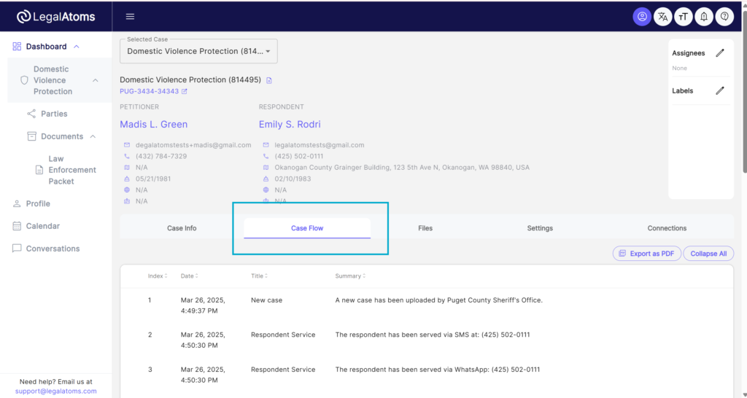Click the petitioner phone (432) 784-7329
Viewport: 747px width, 398px height.
click(161, 156)
